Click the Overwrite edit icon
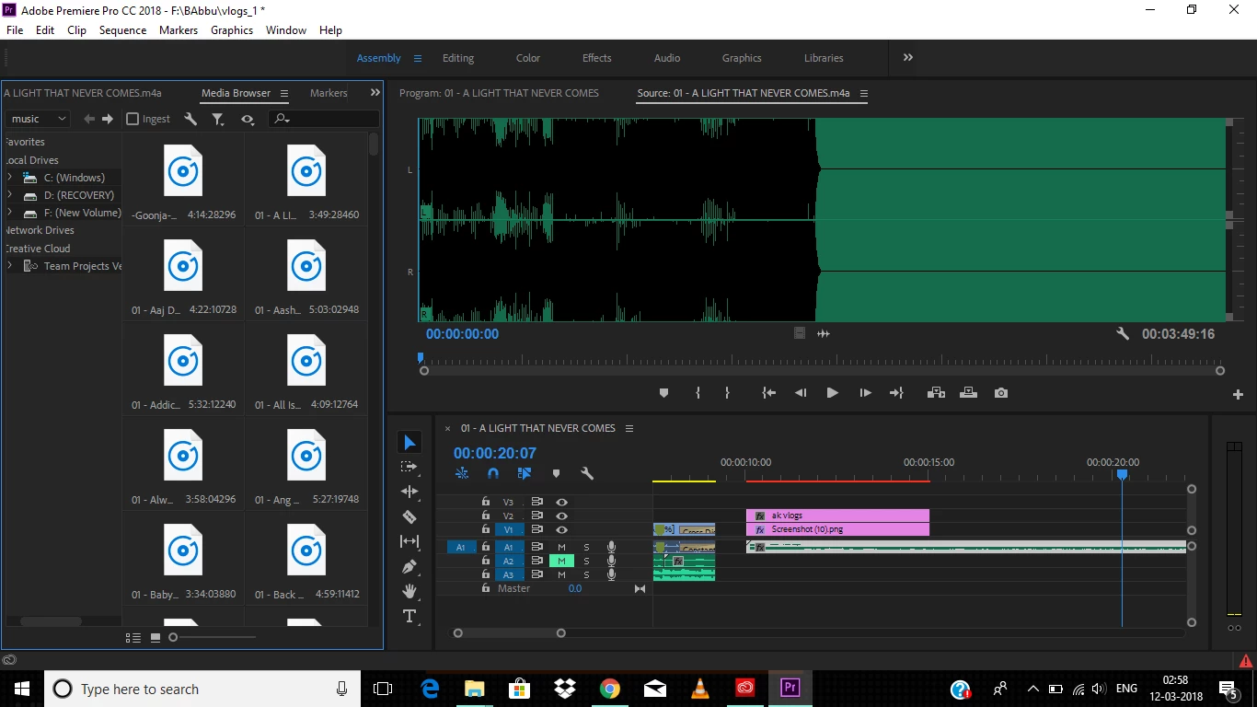Image resolution: width=1257 pixels, height=707 pixels. (968, 393)
